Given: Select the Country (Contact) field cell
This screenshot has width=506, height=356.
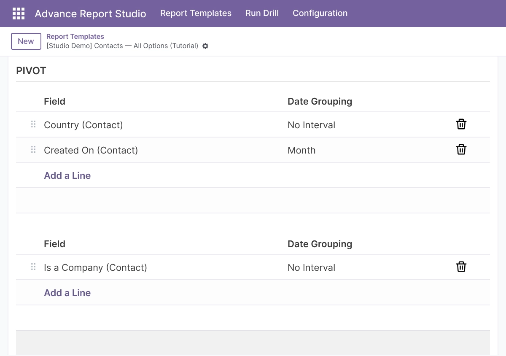Looking at the screenshot, I should 83,125.
